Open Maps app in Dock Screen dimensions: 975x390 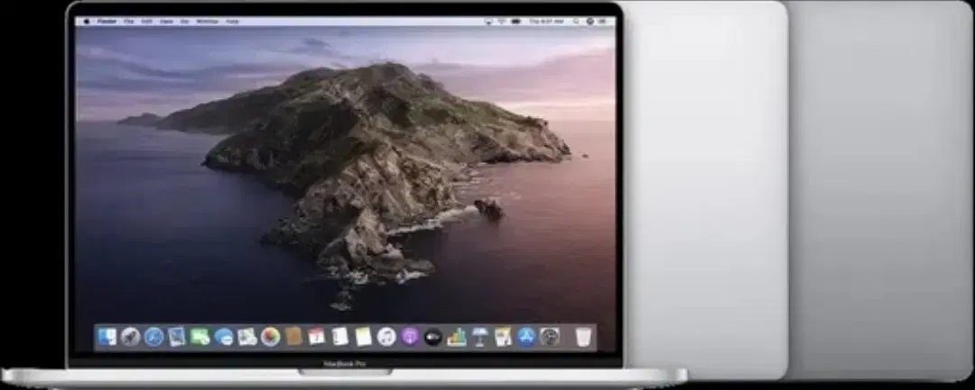coord(246,337)
